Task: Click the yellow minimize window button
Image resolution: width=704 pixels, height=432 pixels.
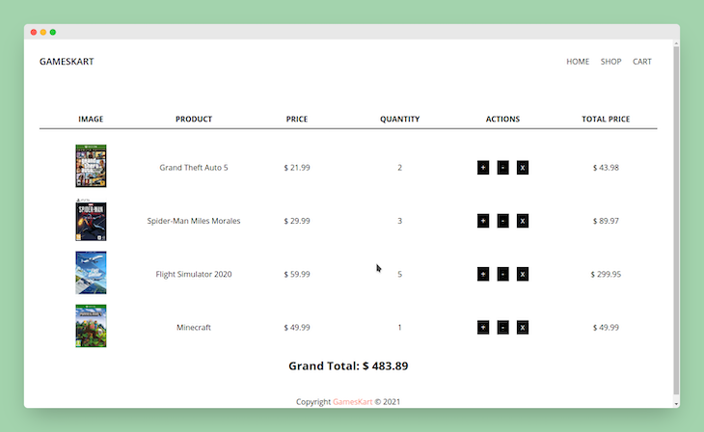Action: [43, 32]
